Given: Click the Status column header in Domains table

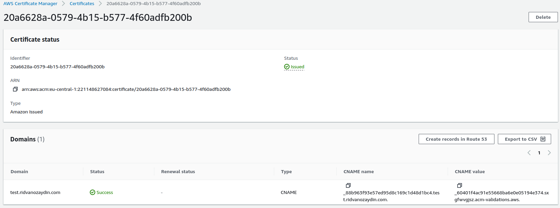Looking at the screenshot, I should click(97, 171).
